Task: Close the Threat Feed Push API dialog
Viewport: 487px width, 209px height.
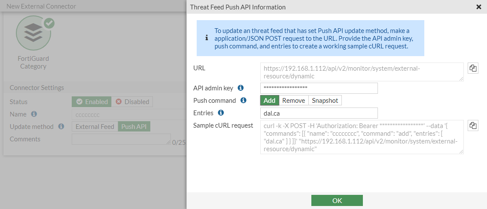Action: pyautogui.click(x=479, y=7)
